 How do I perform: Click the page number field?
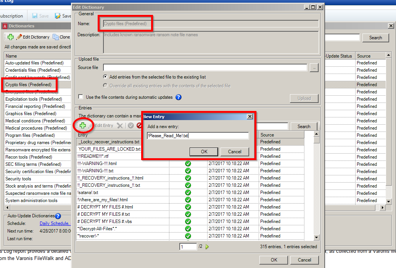(188, 247)
